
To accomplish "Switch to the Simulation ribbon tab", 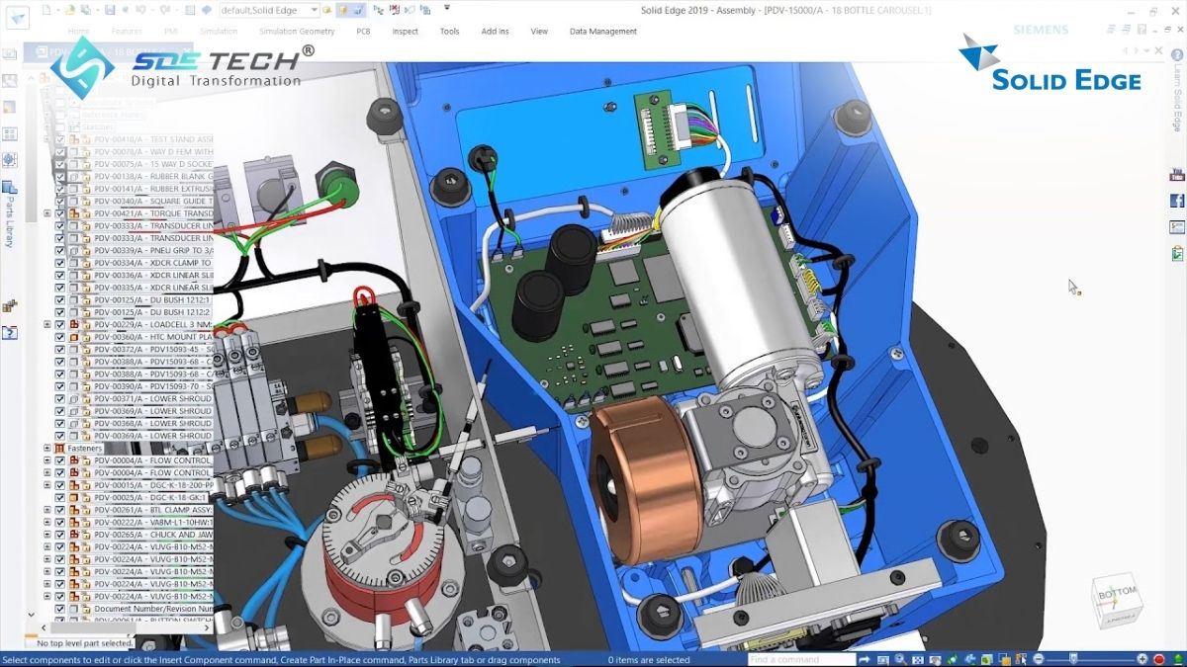I will coord(218,31).
